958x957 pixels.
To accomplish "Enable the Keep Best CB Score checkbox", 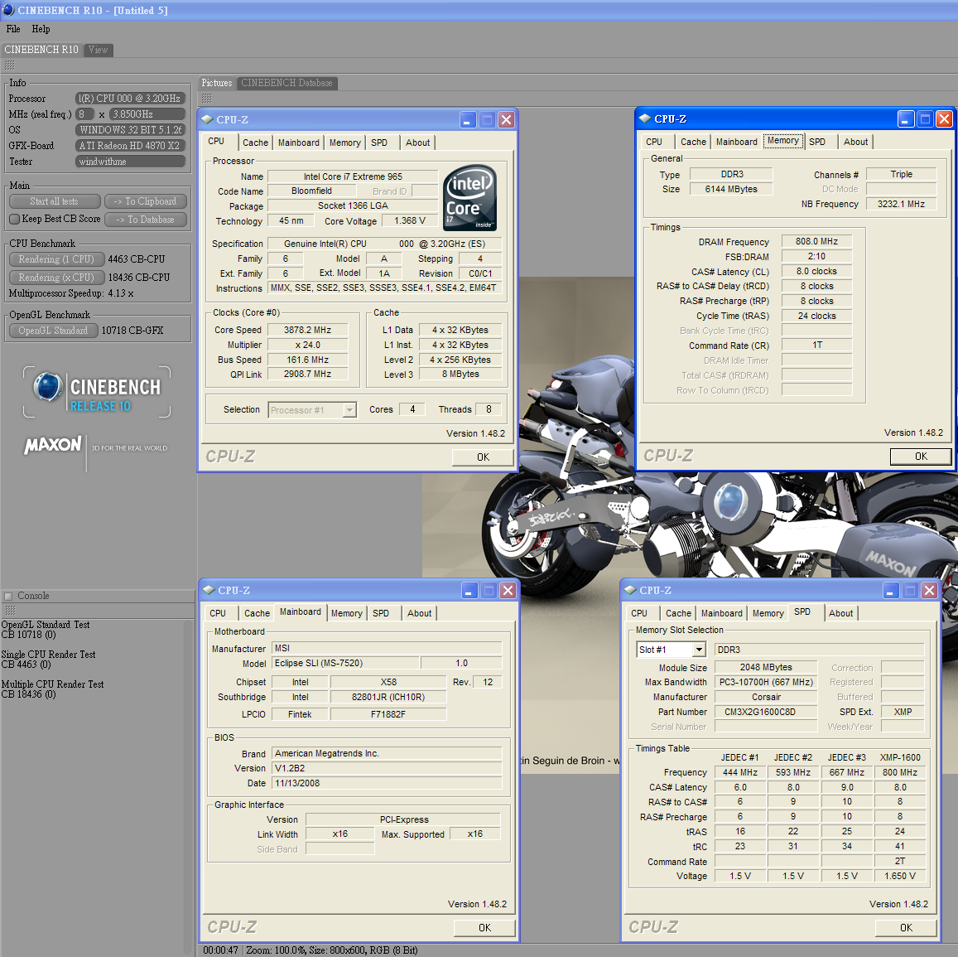I will (x=14, y=220).
